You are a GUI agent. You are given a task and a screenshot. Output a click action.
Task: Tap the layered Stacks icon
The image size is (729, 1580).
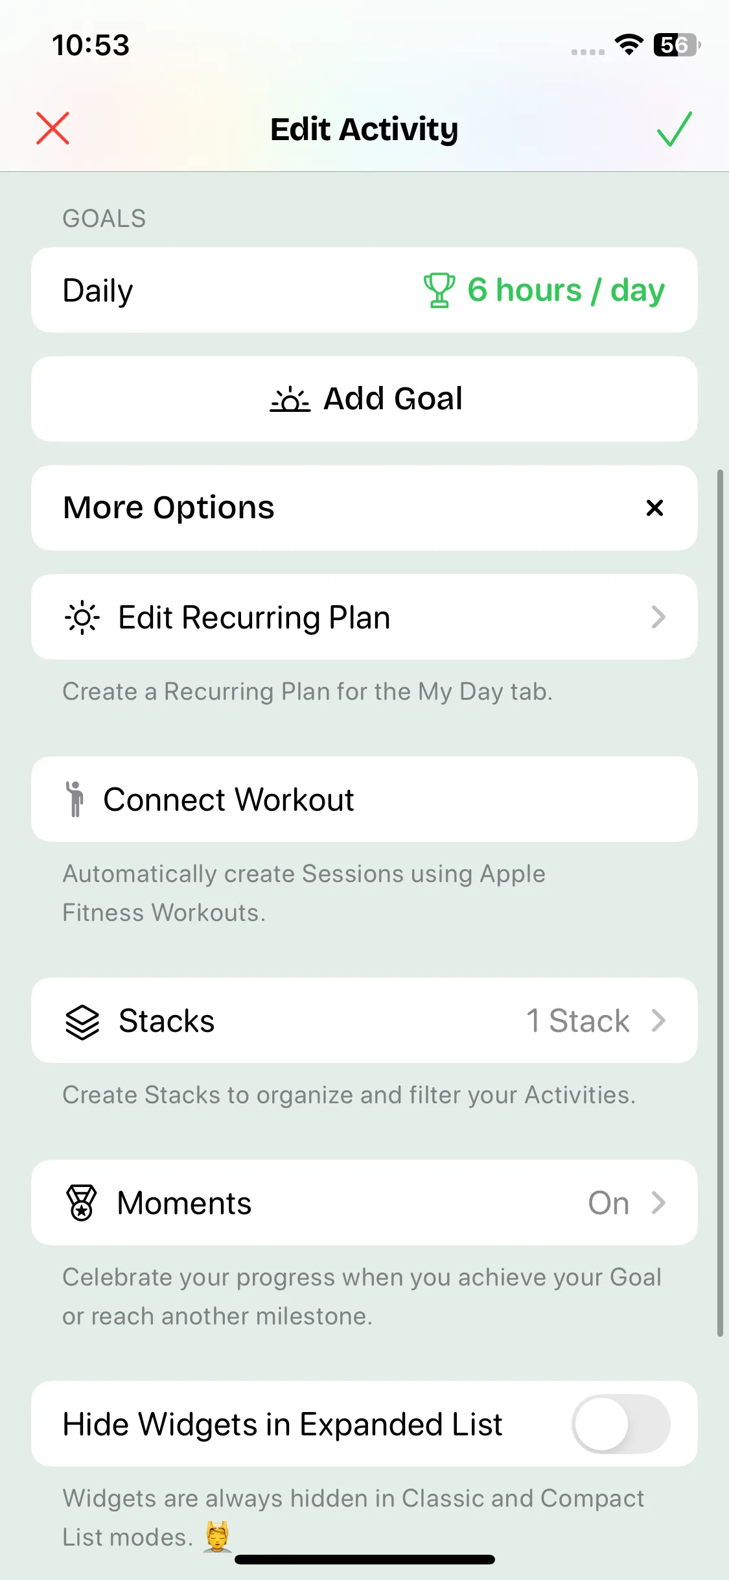point(82,1022)
